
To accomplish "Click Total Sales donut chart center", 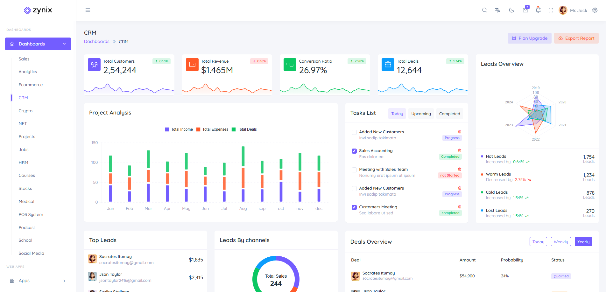I will click(276, 280).
